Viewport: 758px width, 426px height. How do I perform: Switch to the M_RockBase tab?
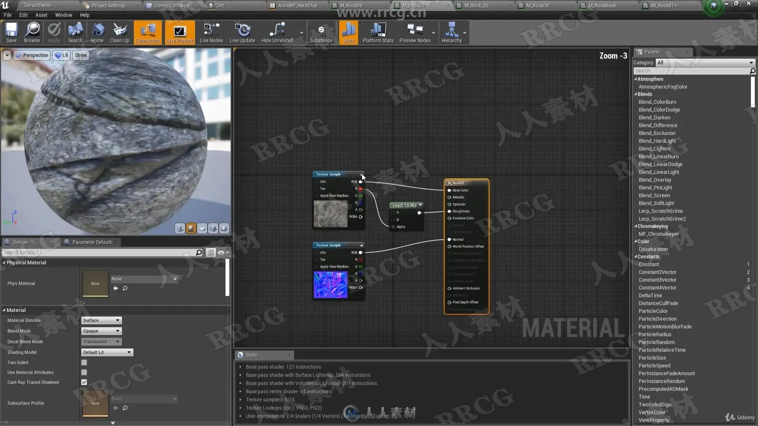tap(602, 6)
